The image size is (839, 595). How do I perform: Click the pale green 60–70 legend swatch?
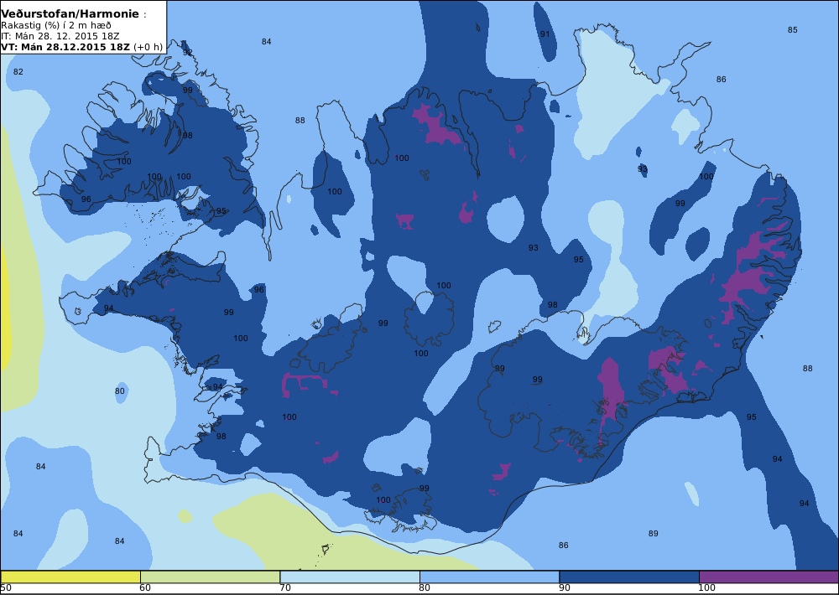click(x=211, y=577)
